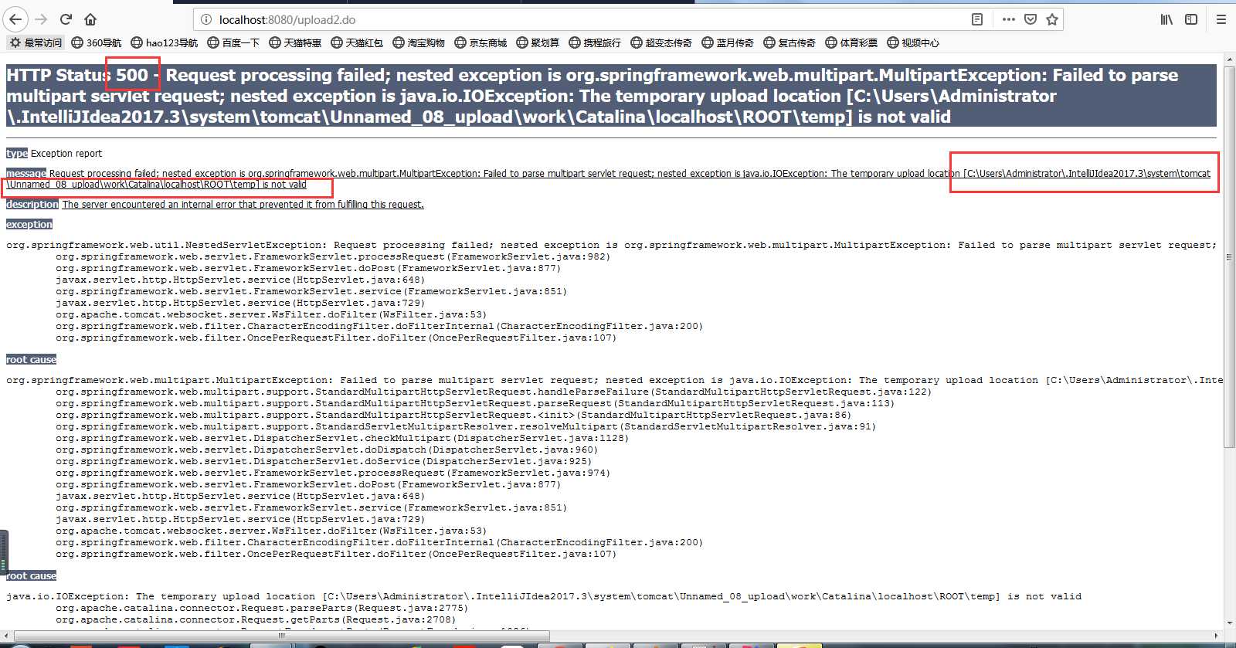Open the 携程旅行 bookmark
This screenshot has width=1236, height=648.
tap(595, 42)
